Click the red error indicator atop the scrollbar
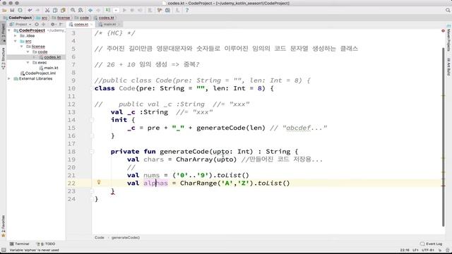Viewport: 452px width, 254px height. pos(443,30)
